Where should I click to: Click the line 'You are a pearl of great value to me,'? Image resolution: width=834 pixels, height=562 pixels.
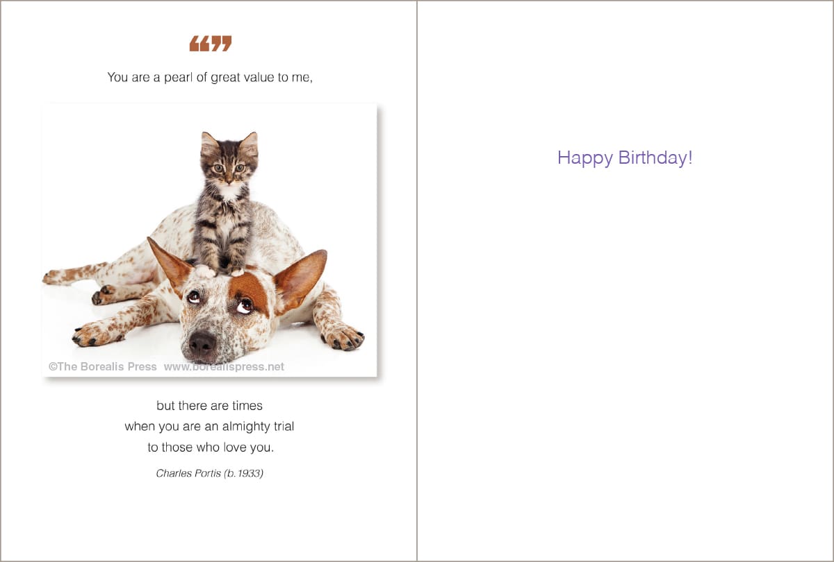pyautogui.click(x=210, y=77)
